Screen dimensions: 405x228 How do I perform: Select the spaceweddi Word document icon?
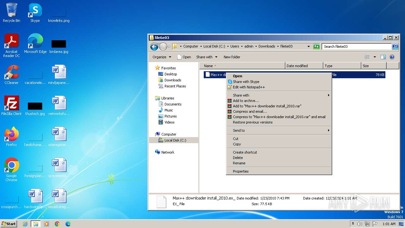click(59, 168)
